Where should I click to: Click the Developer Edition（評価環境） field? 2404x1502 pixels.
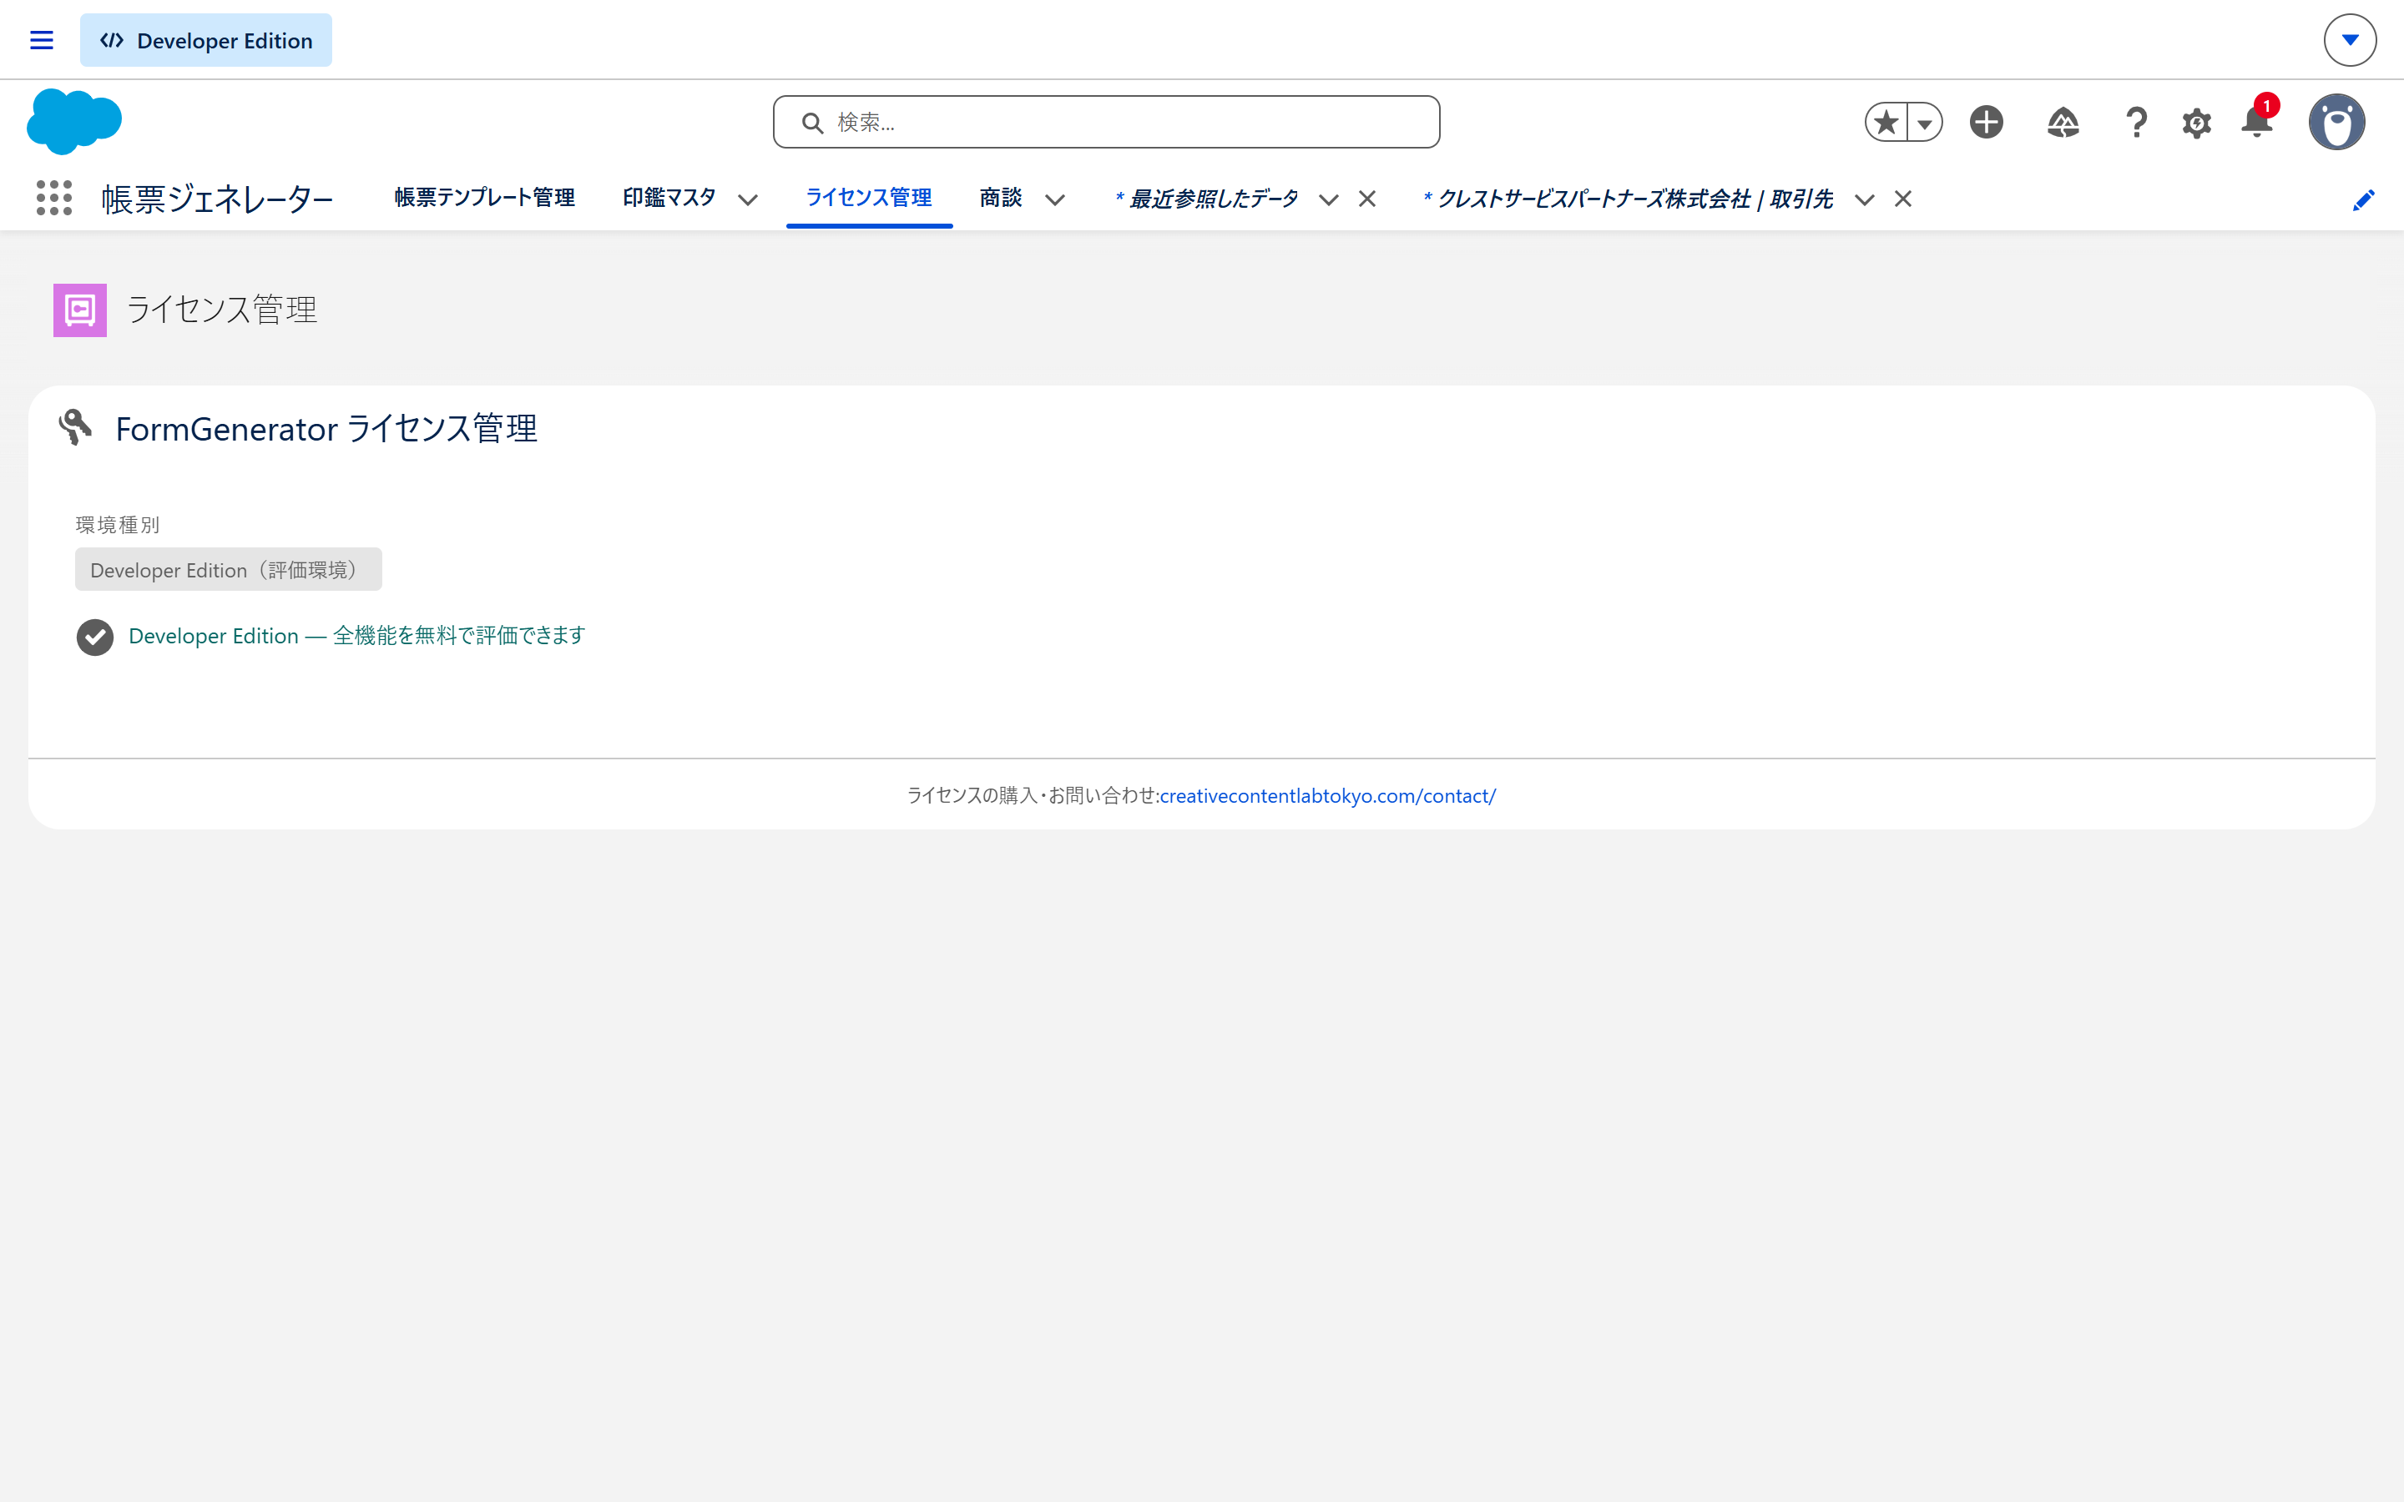coord(229,569)
